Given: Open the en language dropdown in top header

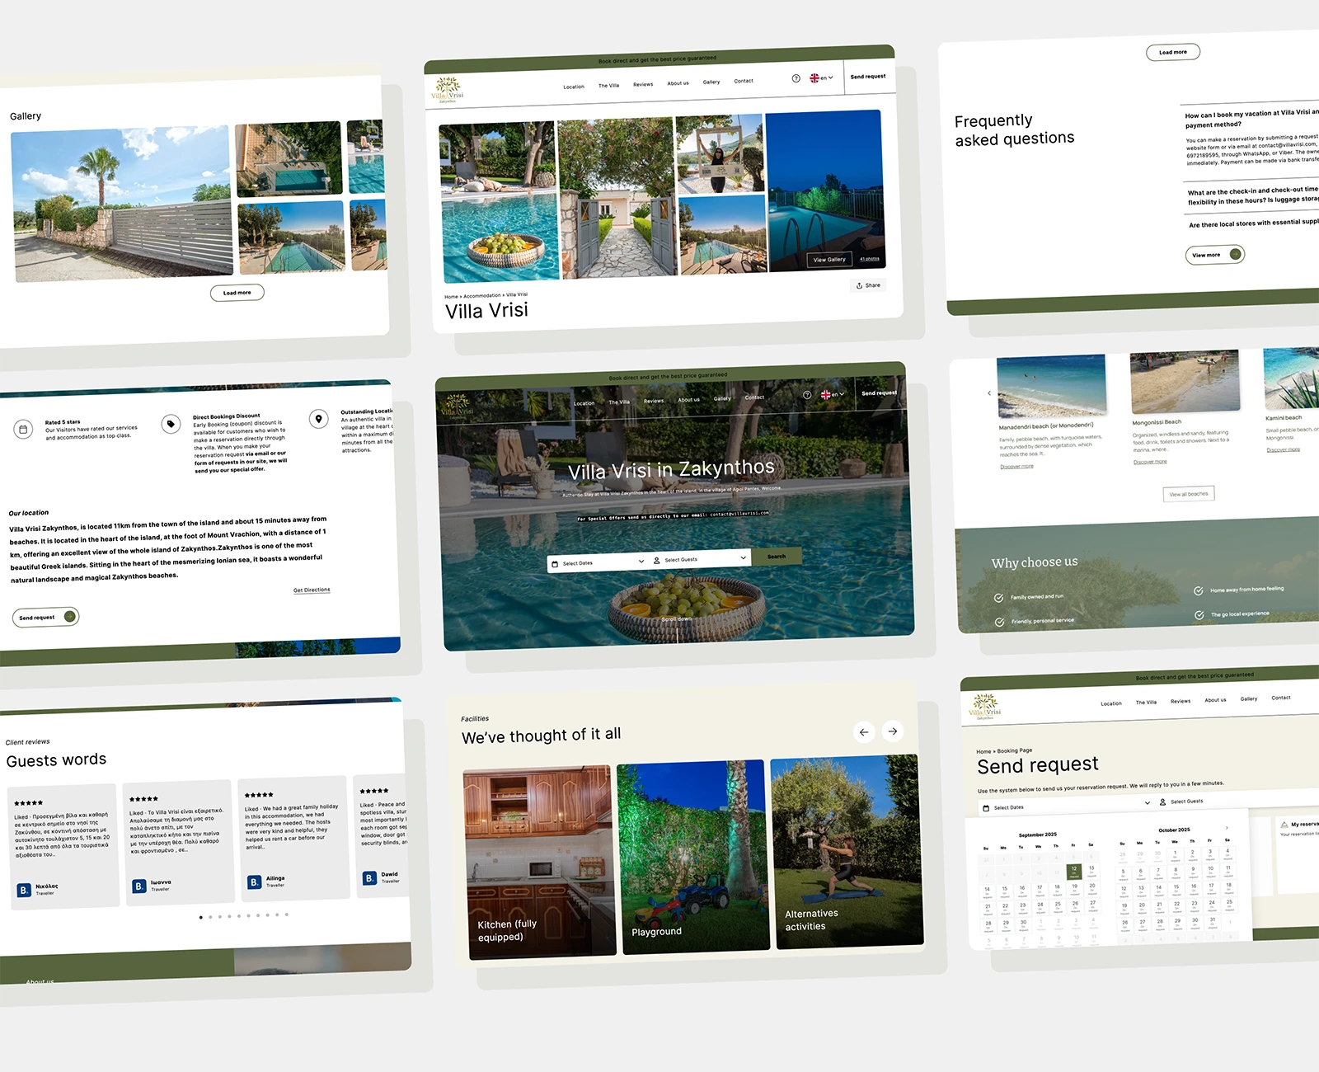Looking at the screenshot, I should point(822,78).
